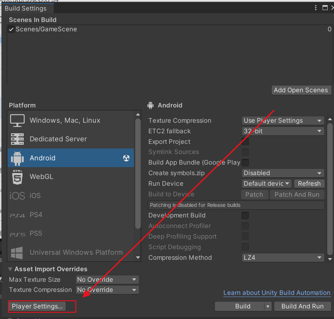Click the Patch And Run button
Image resolution: width=334 pixels, height=319 pixels.
[297, 195]
